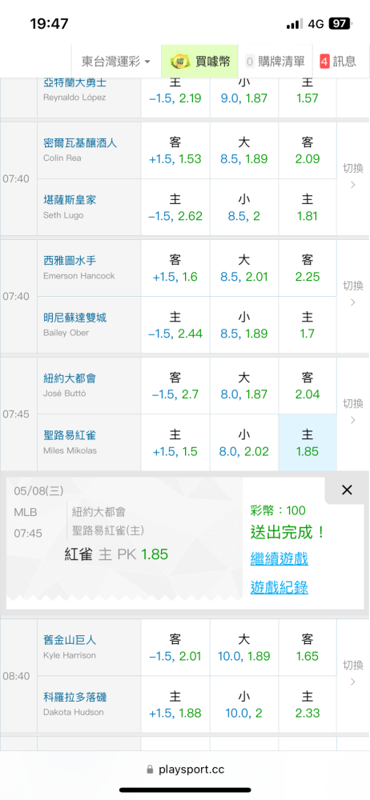This screenshot has width=370, height=800.
Task: Open the 東台灣運彩 dropdown
Action: pyautogui.click(x=116, y=62)
